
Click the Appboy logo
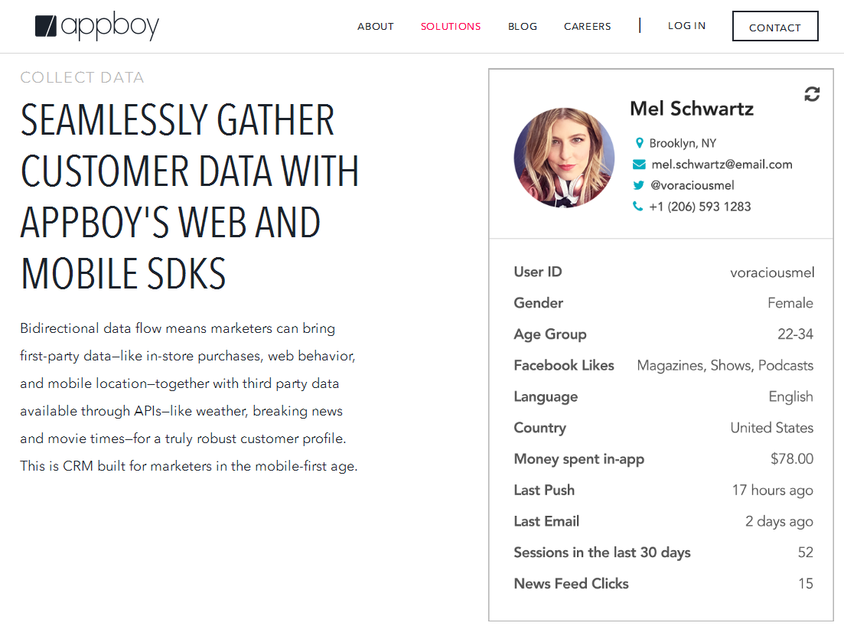pyautogui.click(x=97, y=27)
